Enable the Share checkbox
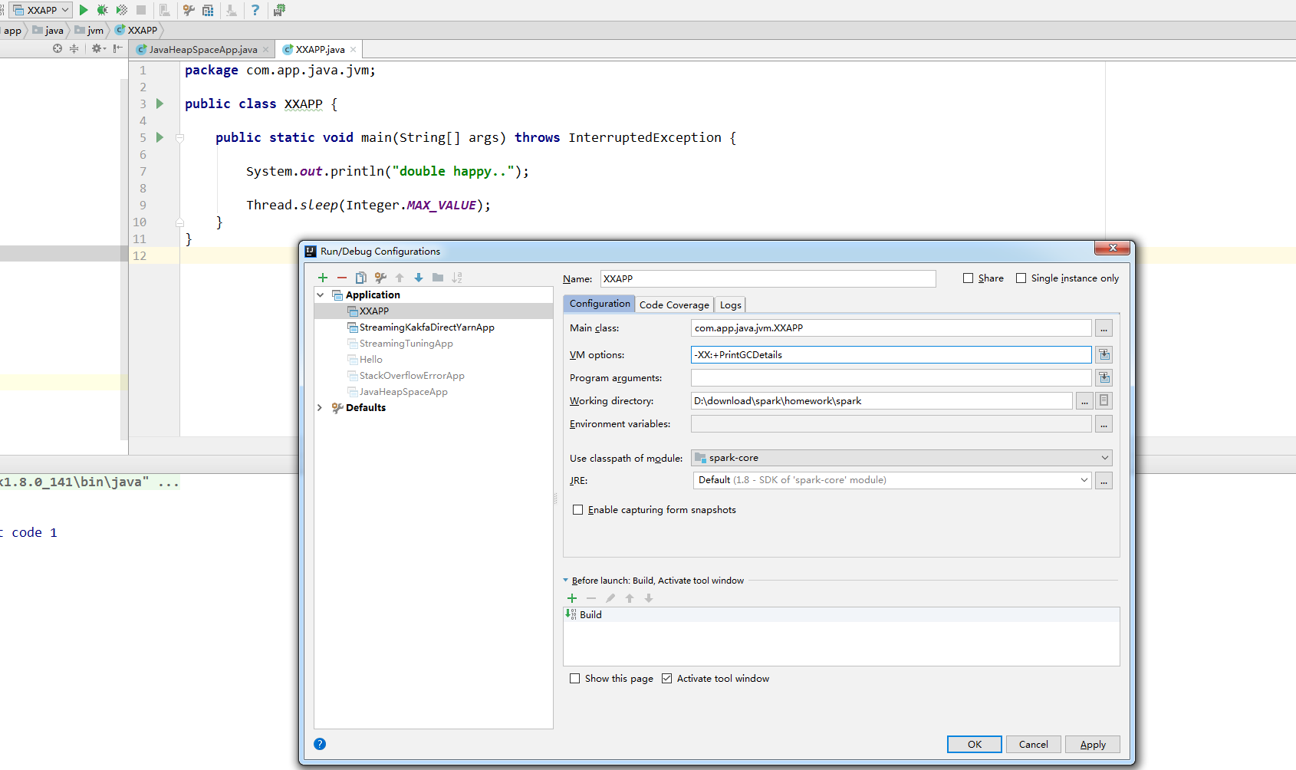Viewport: 1296px width, 770px height. pos(969,278)
